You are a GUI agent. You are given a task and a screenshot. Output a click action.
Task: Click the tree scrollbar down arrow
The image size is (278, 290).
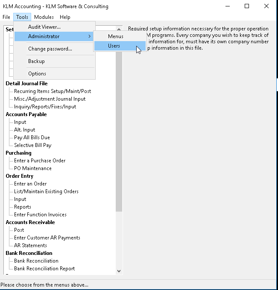click(119, 271)
